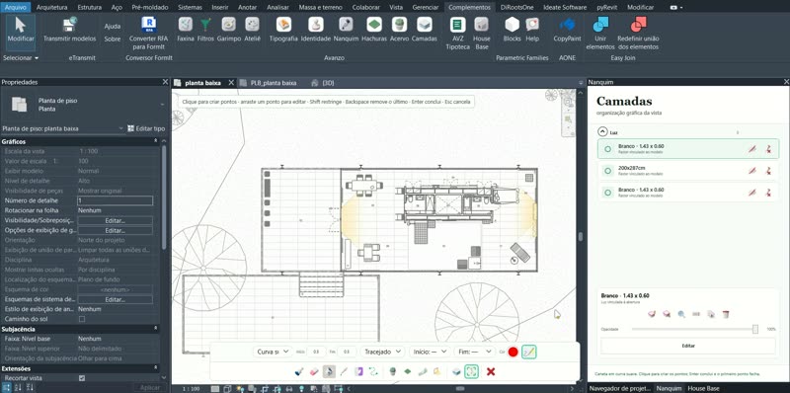Launch the Faxina tool

pos(186,30)
